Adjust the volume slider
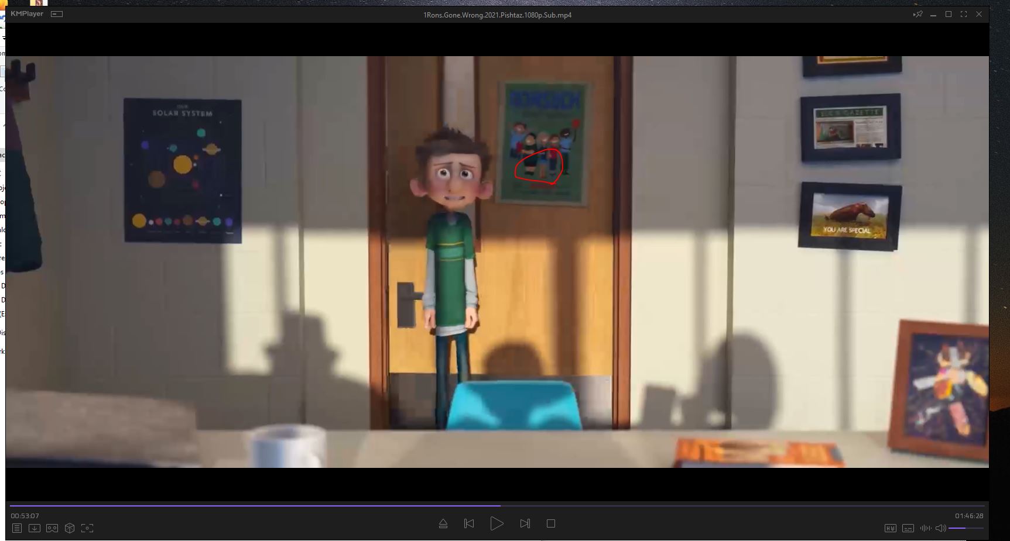 (x=965, y=528)
